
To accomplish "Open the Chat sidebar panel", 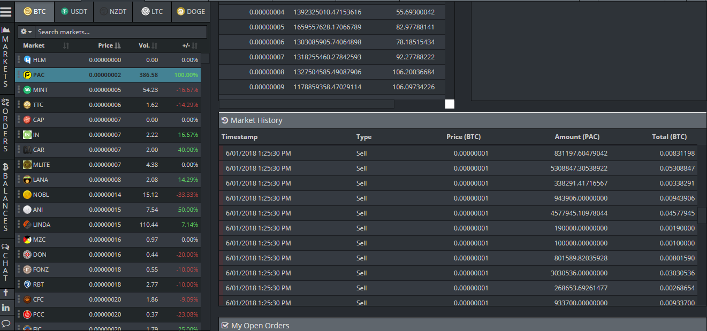I will [x=6, y=262].
